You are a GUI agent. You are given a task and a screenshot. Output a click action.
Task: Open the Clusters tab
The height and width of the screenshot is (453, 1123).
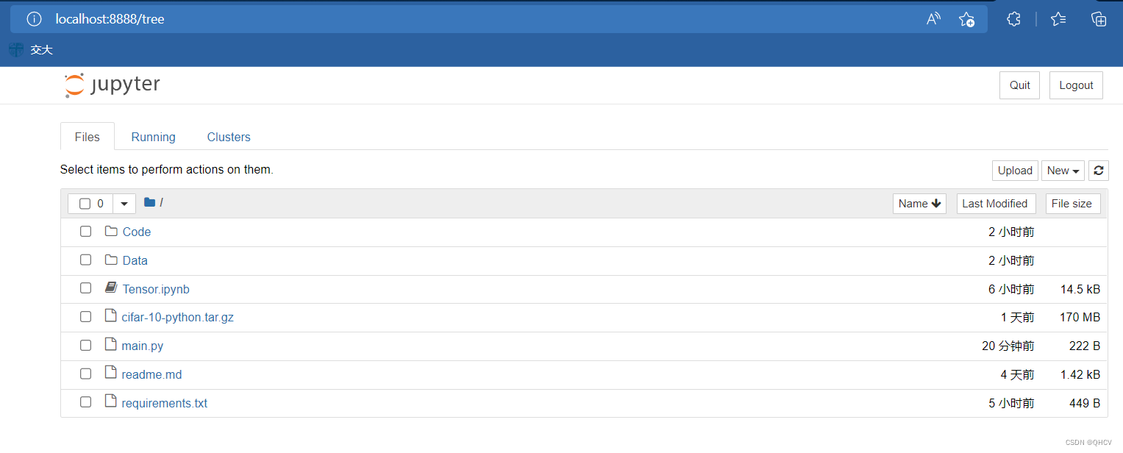229,137
